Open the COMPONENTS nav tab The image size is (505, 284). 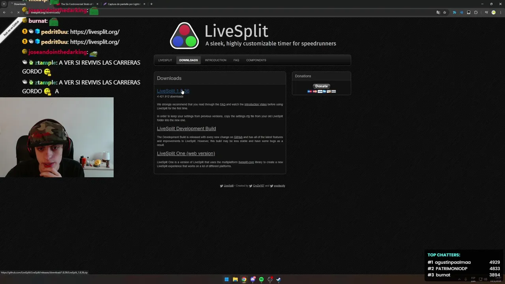pyautogui.click(x=256, y=60)
